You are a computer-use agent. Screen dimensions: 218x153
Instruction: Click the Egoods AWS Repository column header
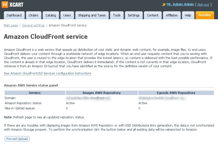point(176,93)
